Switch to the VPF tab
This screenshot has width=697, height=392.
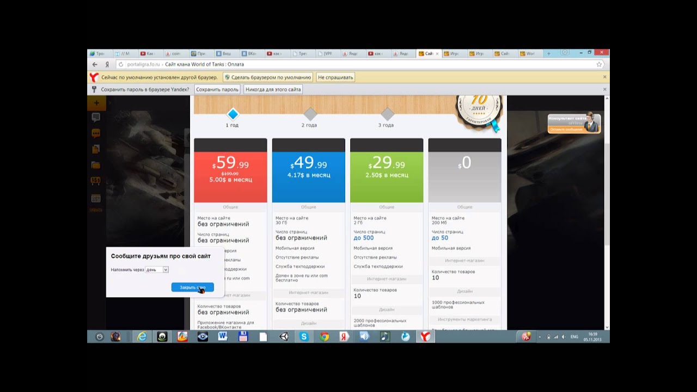click(327, 54)
